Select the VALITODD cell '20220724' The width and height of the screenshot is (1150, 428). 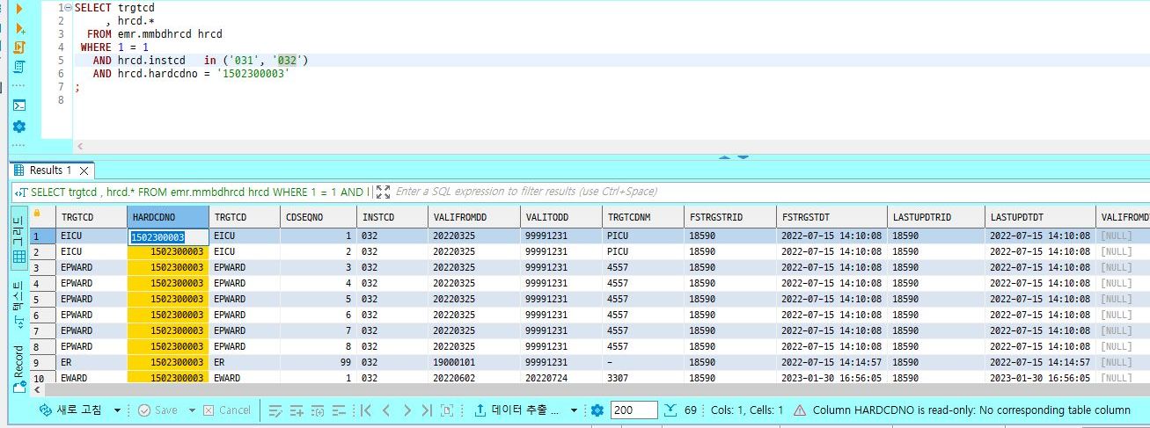[x=560, y=378]
